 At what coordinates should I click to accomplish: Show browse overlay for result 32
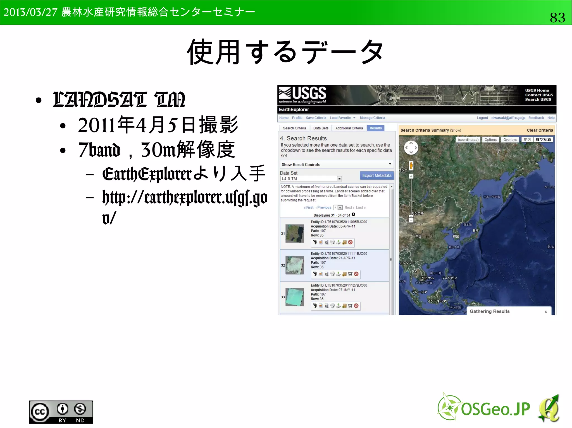(321, 274)
